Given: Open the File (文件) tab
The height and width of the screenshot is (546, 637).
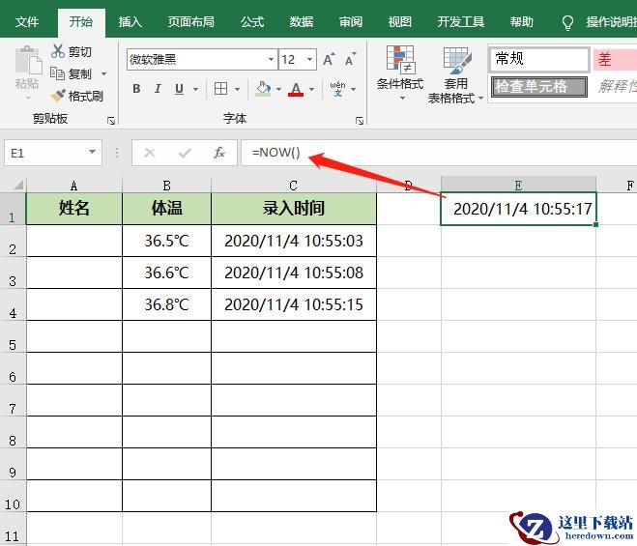Looking at the screenshot, I should pos(27,22).
